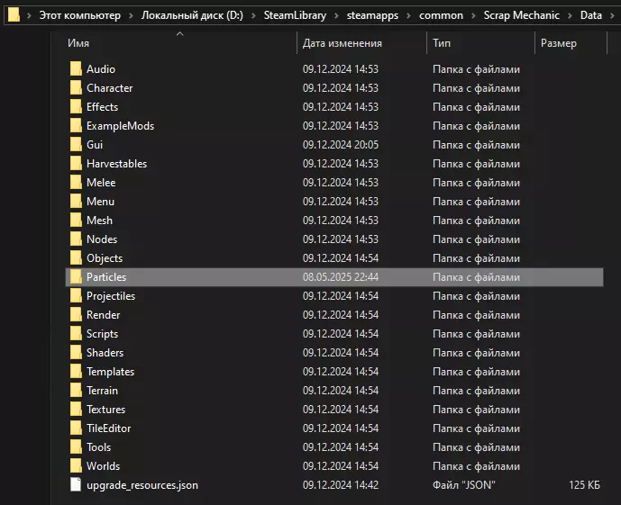Viewport: 621px width, 505px height.
Task: Click the Textures folder icon
Action: click(76, 410)
